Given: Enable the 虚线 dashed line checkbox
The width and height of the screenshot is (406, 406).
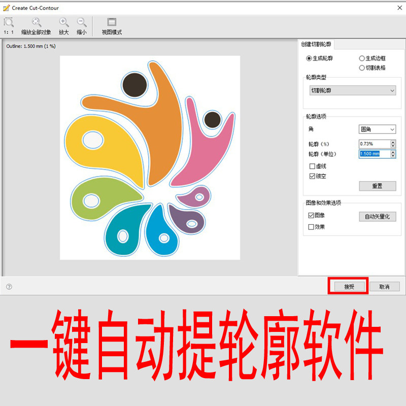Looking at the screenshot, I should [312, 166].
